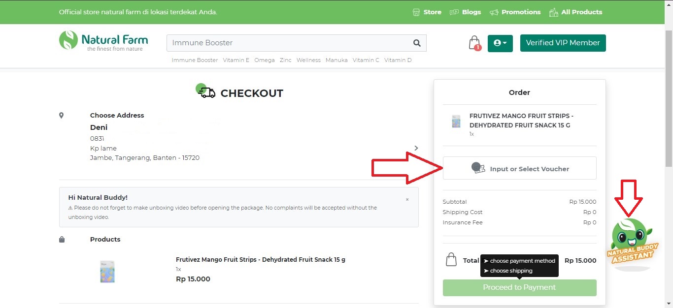Click the Proceed to Payment button

(519, 287)
